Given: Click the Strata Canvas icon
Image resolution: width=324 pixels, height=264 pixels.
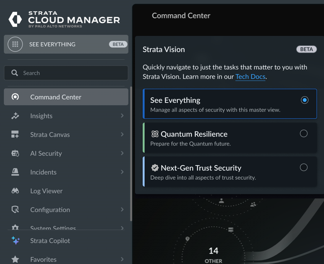Looking at the screenshot, I should click(15, 135).
